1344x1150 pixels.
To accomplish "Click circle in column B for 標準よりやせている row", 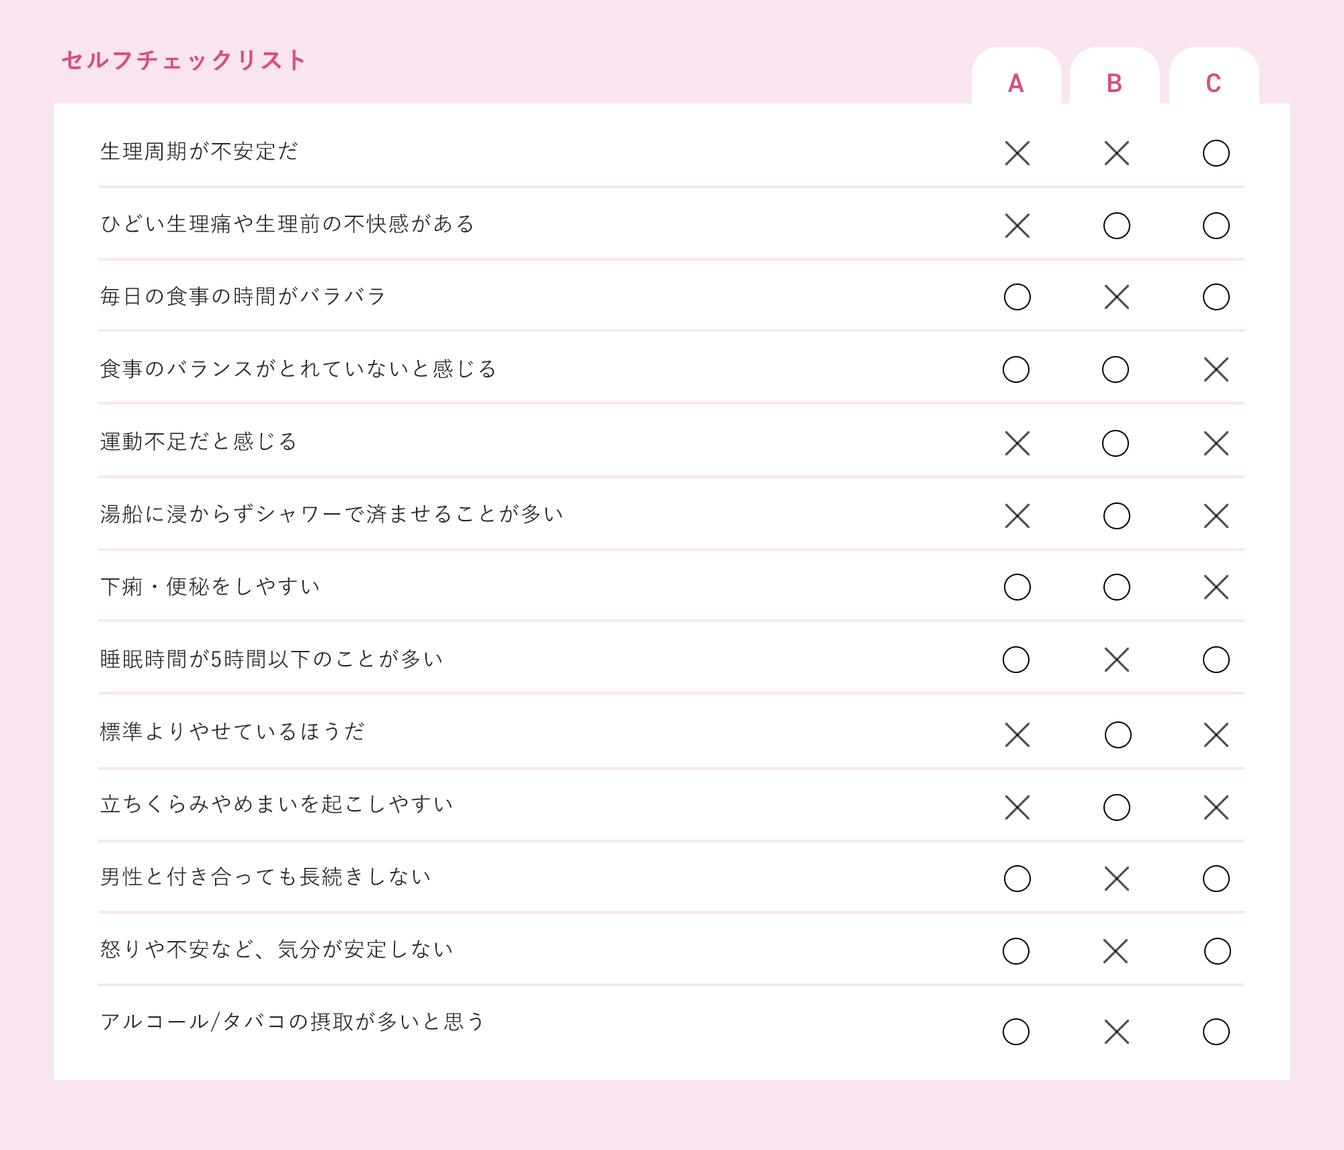I will (1118, 735).
